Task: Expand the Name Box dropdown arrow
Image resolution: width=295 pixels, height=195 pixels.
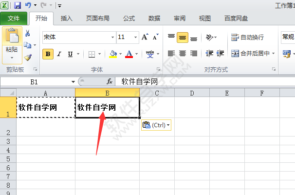Action: point(73,82)
